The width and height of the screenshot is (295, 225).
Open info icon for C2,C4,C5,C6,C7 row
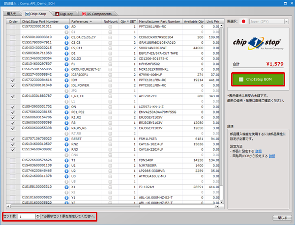pyautogui.click(x=66, y=37)
